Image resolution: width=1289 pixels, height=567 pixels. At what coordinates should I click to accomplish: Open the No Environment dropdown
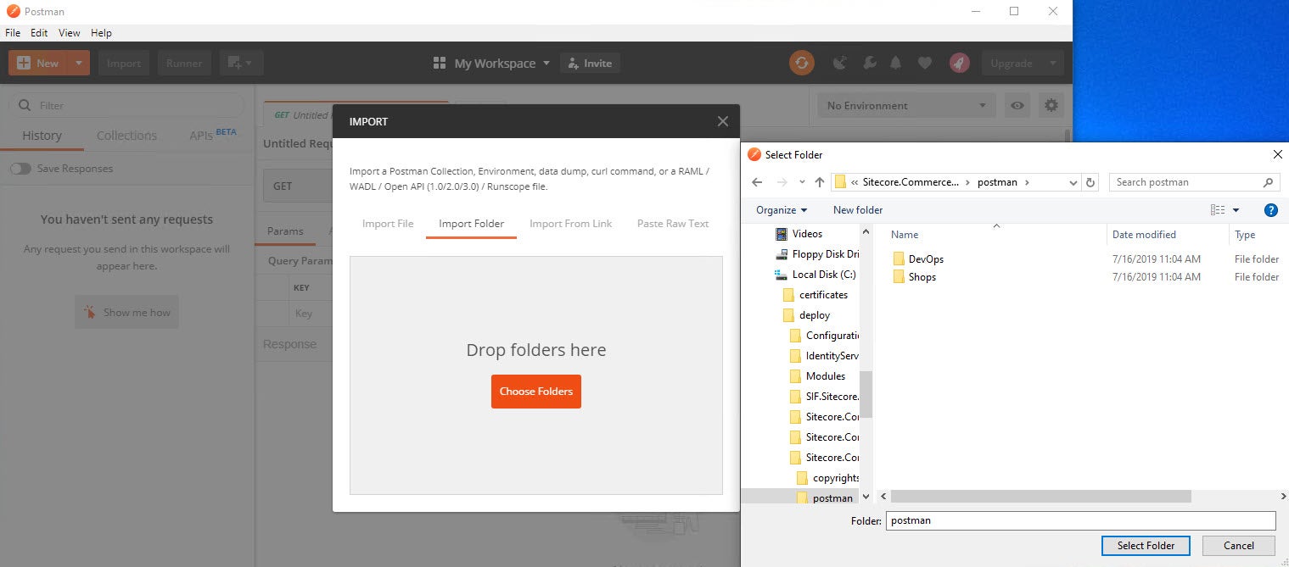point(905,106)
